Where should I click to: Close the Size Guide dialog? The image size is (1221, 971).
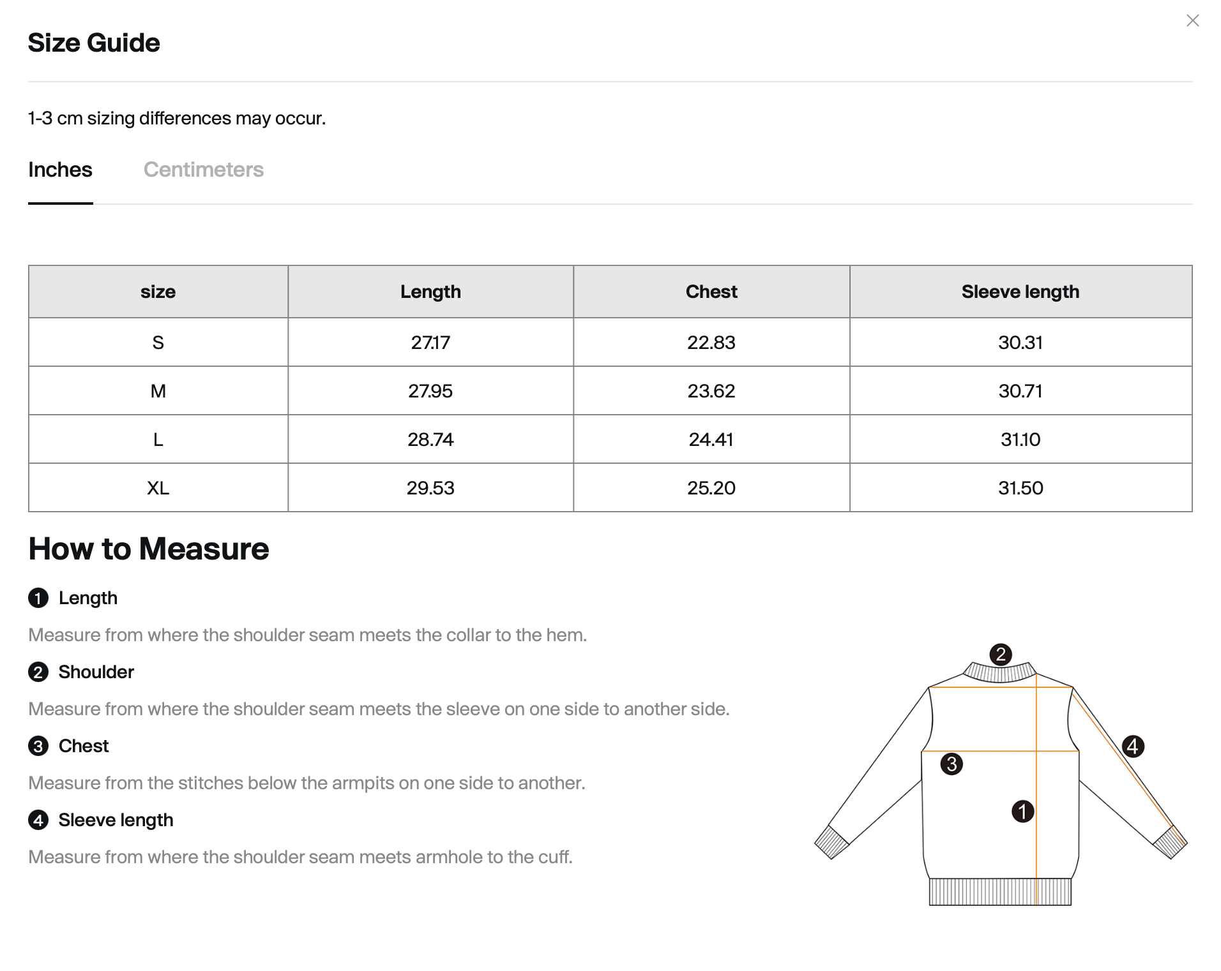(x=1192, y=21)
